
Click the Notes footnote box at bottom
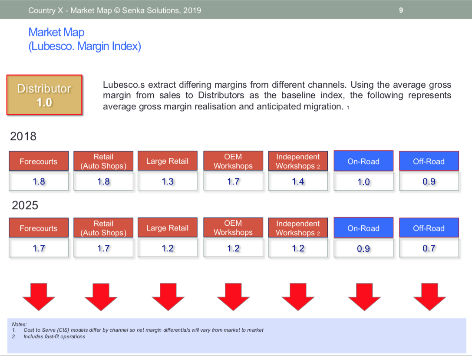tap(237, 335)
